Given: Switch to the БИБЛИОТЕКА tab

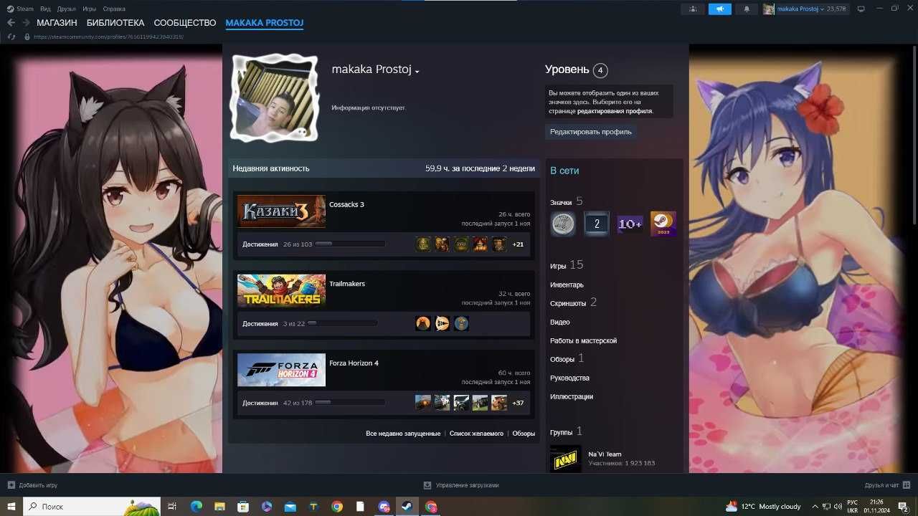Looking at the screenshot, I should (x=115, y=23).
